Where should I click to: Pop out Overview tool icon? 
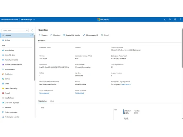point(31,35)
